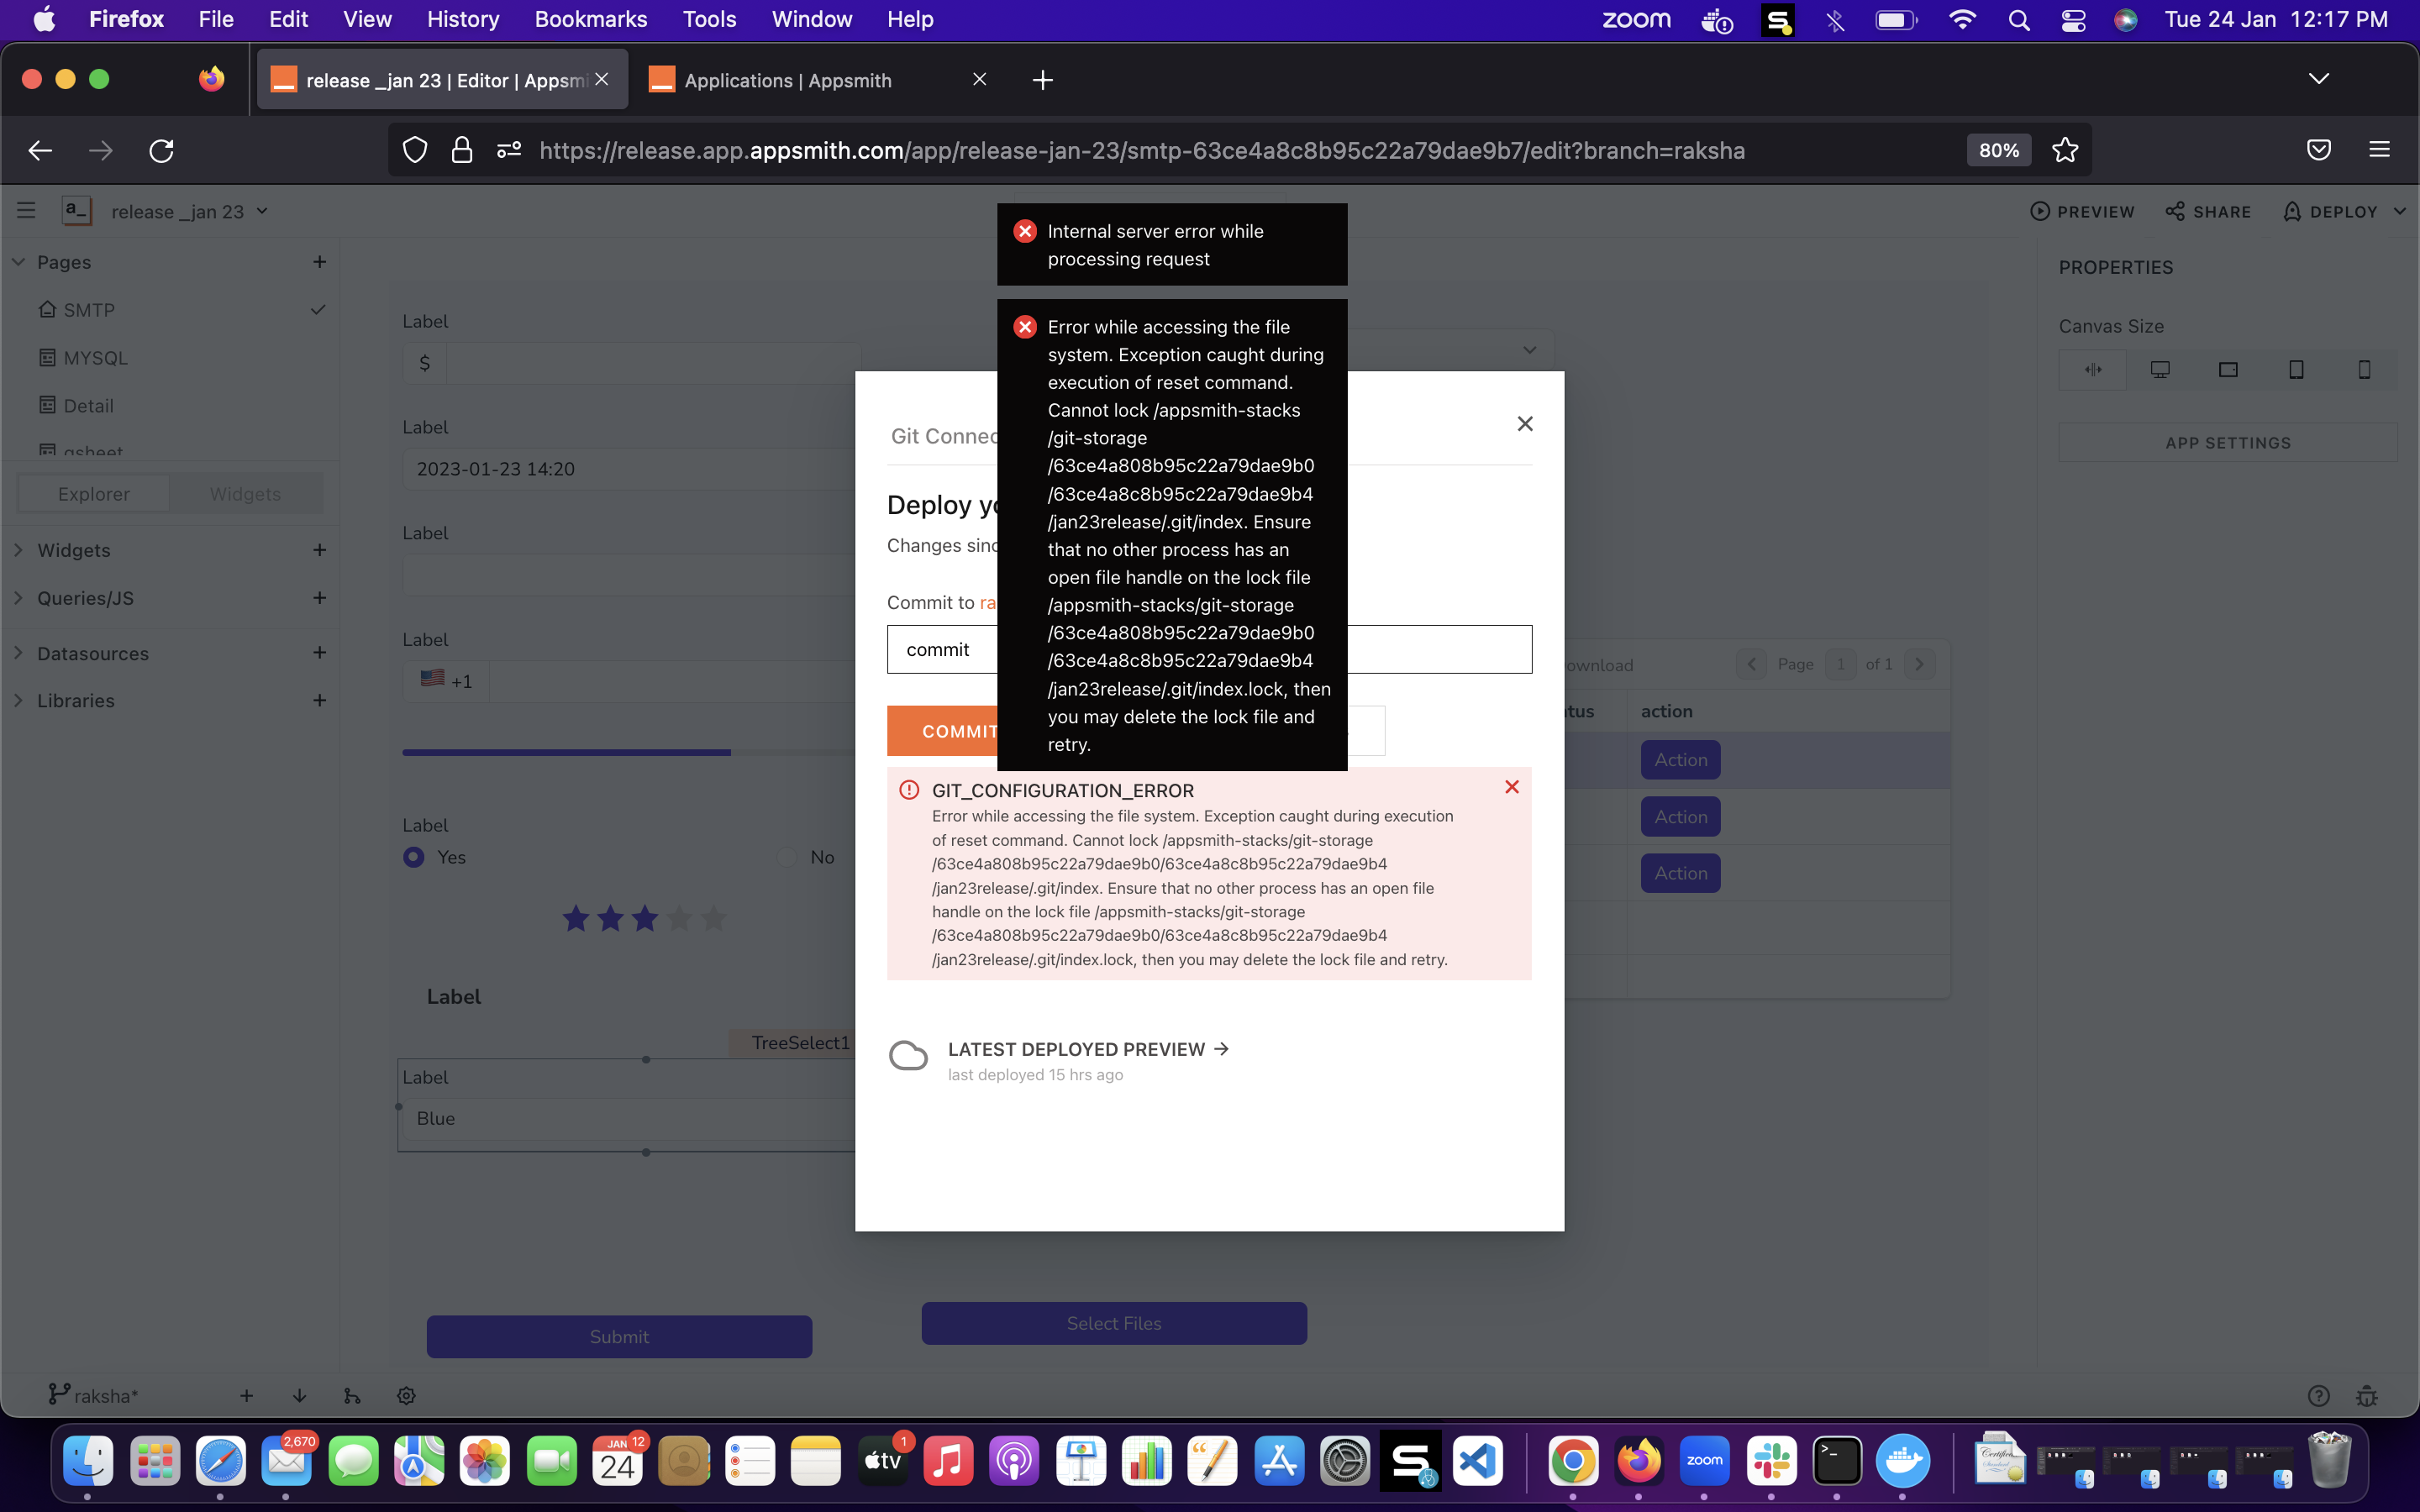The width and height of the screenshot is (2420, 1512).
Task: Pull changes using the download arrow icon
Action: [x=298, y=1395]
